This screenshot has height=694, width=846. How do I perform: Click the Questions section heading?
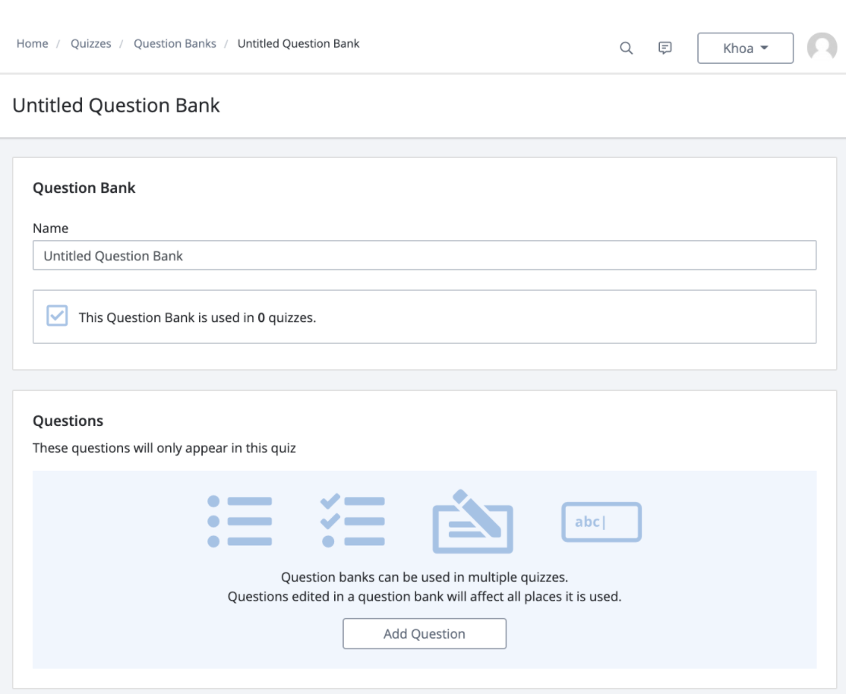pyautogui.click(x=68, y=421)
